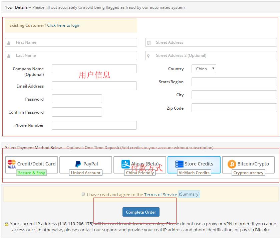This screenshot has width=280, height=238.
Task: Open the Country dropdown showing China
Action: pos(204,69)
